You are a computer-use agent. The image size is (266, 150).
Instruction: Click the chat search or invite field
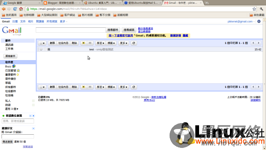[x=18, y=121]
